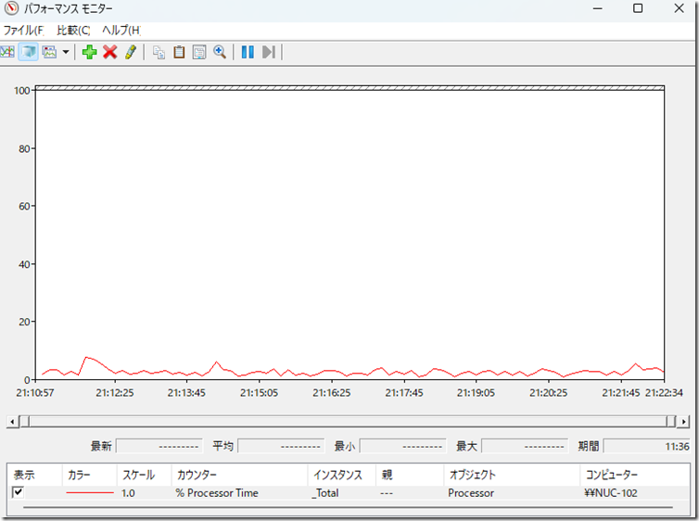
Task: Click the View Current Activity icon
Action: (7, 52)
